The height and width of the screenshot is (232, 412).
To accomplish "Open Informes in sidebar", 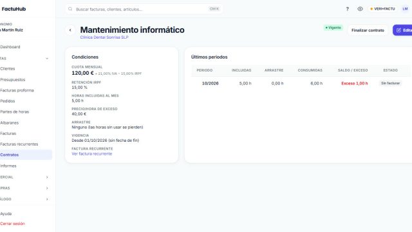I will [8, 166].
